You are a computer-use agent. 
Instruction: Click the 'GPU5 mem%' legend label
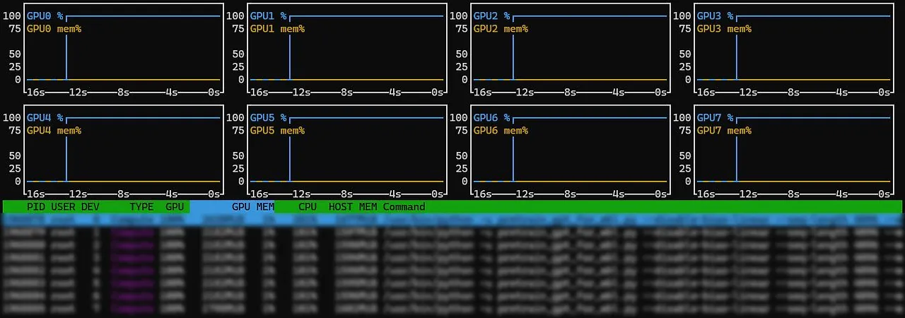(x=277, y=131)
